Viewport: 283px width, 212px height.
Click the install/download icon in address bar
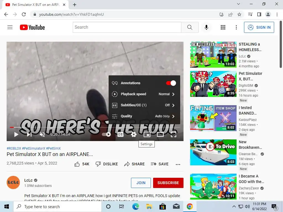tap(222, 14)
